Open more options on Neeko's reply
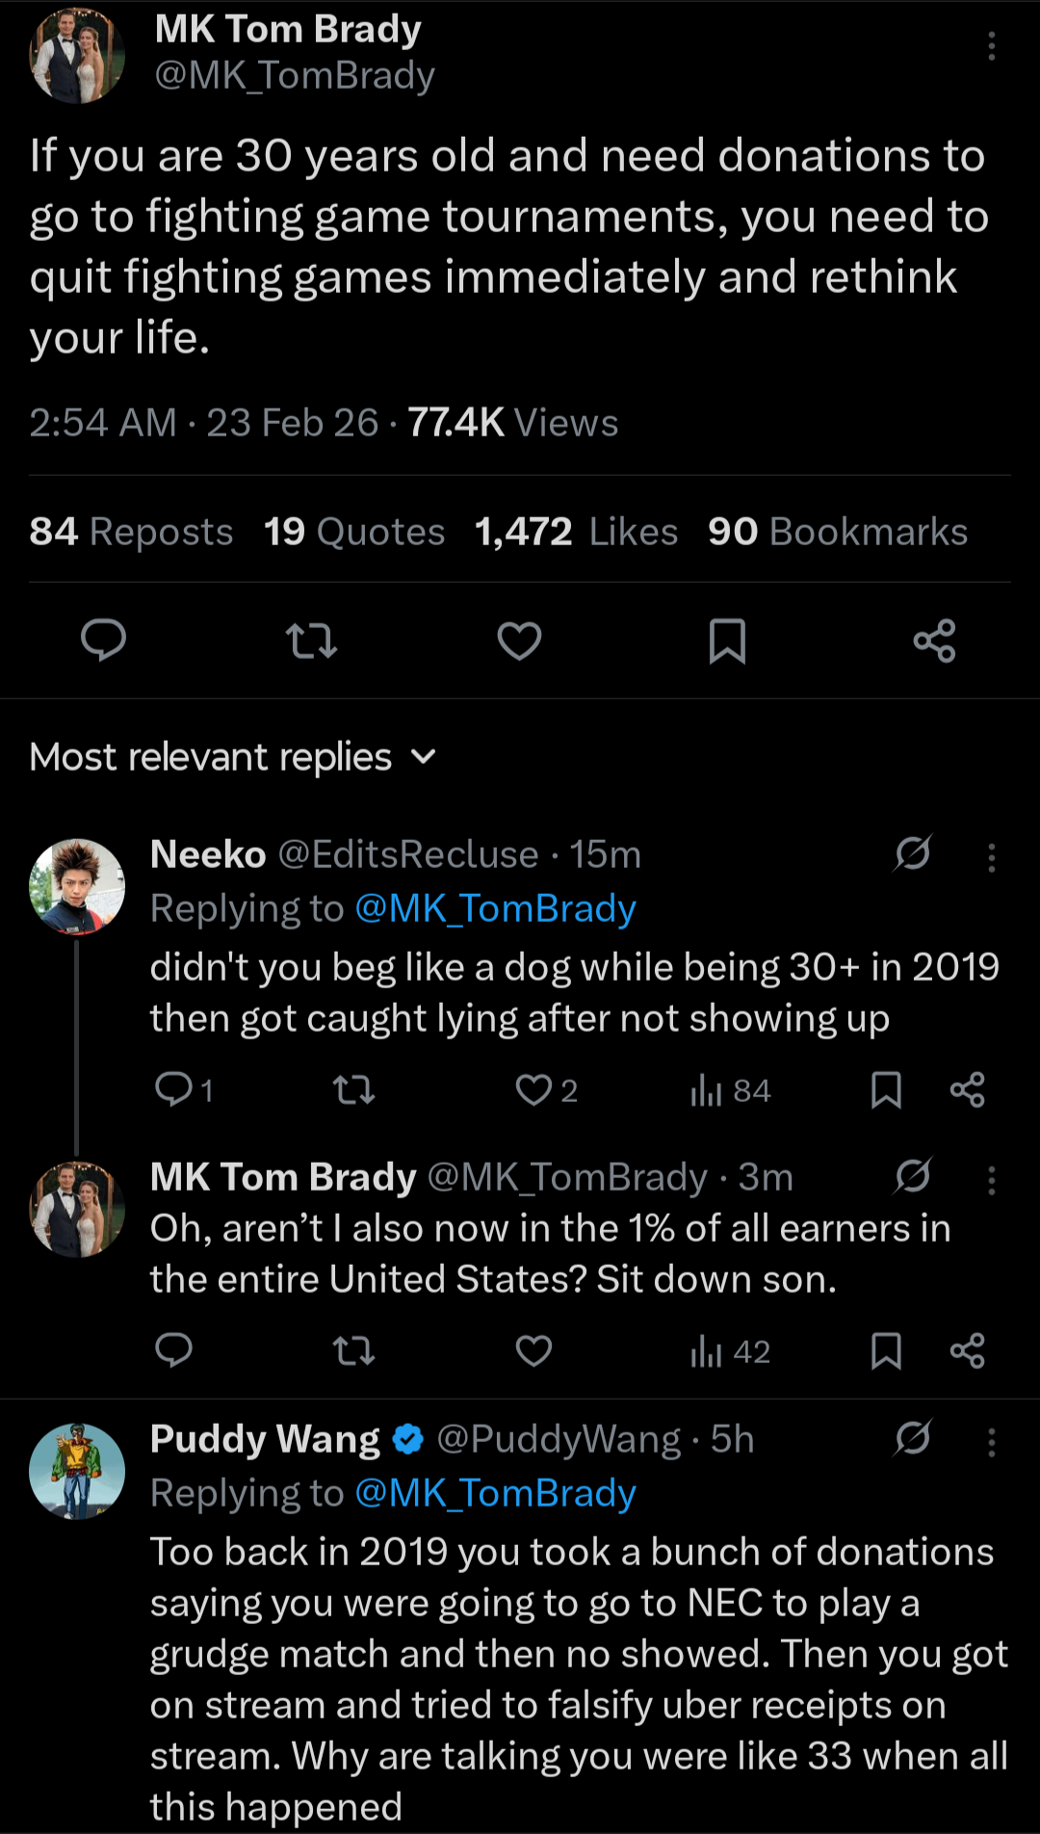Image resolution: width=1040 pixels, height=1834 pixels. [x=991, y=857]
